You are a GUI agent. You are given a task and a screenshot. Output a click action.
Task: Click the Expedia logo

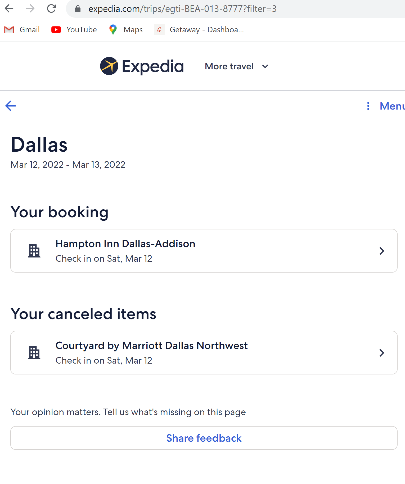pos(142,66)
